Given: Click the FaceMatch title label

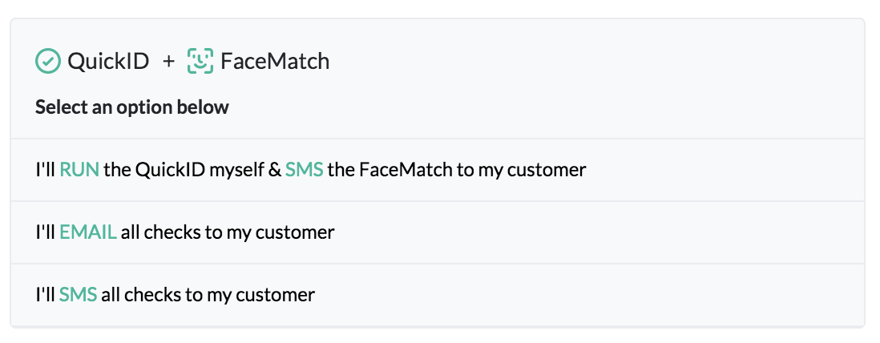Looking at the screenshot, I should pos(275,61).
